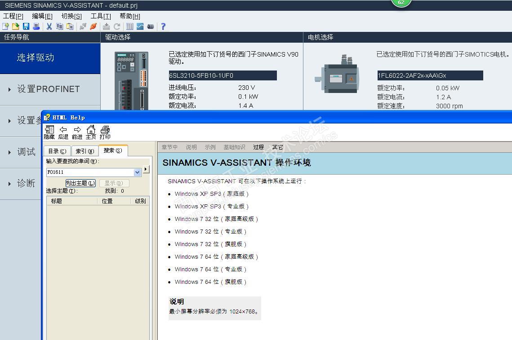512x340 pixels.
Task: Go to HTML Help home page
Action: (91, 132)
